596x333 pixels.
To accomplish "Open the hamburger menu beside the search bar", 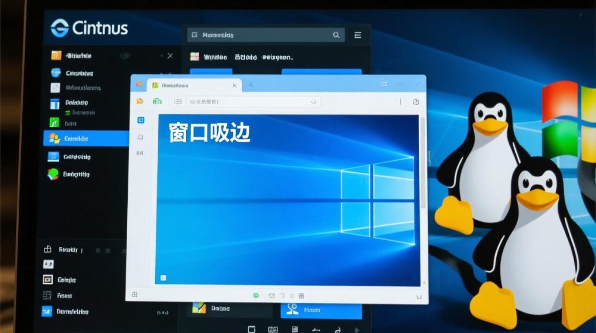I will coord(357,35).
